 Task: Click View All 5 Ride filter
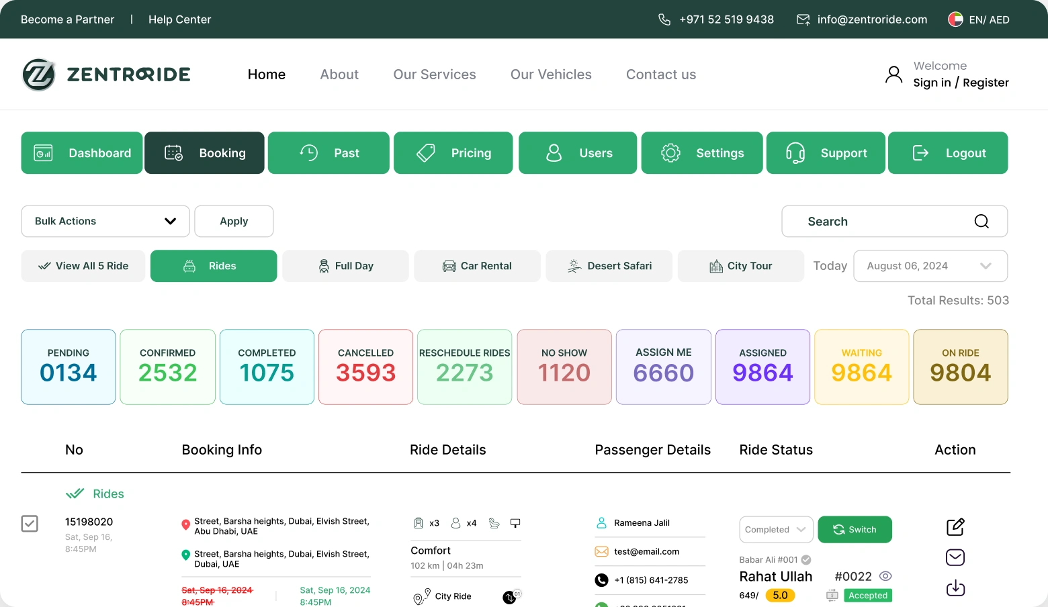click(x=83, y=266)
